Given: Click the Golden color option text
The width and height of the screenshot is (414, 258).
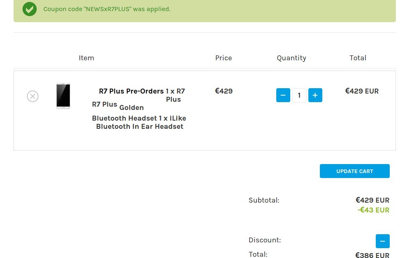Looking at the screenshot, I should [132, 107].
